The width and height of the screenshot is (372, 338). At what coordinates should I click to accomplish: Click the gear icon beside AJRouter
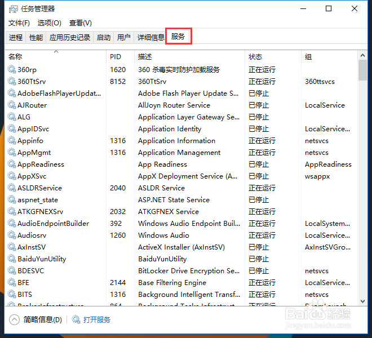pos(12,105)
